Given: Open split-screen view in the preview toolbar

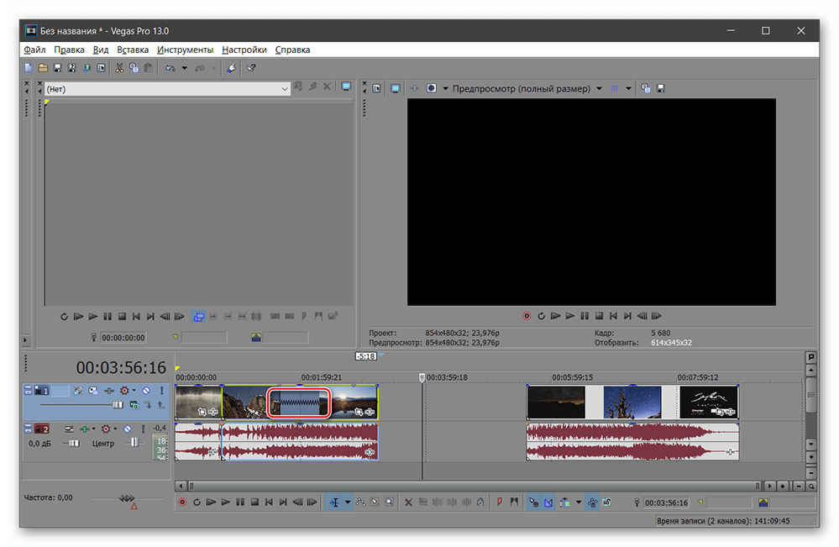Looking at the screenshot, I should pyautogui.click(x=432, y=88).
